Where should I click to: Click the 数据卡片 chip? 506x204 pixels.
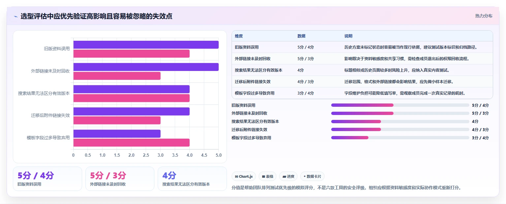tap(312, 176)
